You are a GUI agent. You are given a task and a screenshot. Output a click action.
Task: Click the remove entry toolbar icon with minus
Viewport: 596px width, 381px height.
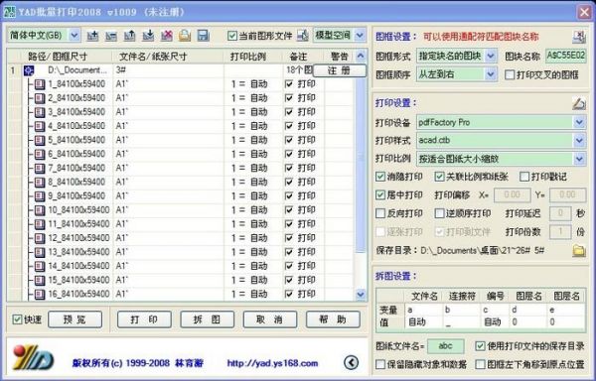point(111,36)
